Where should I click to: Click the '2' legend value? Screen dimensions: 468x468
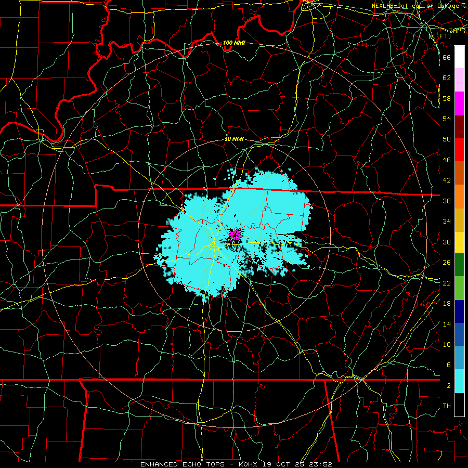point(449,386)
